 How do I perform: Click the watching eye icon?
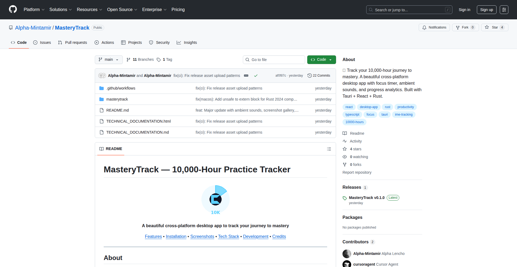pos(345,157)
